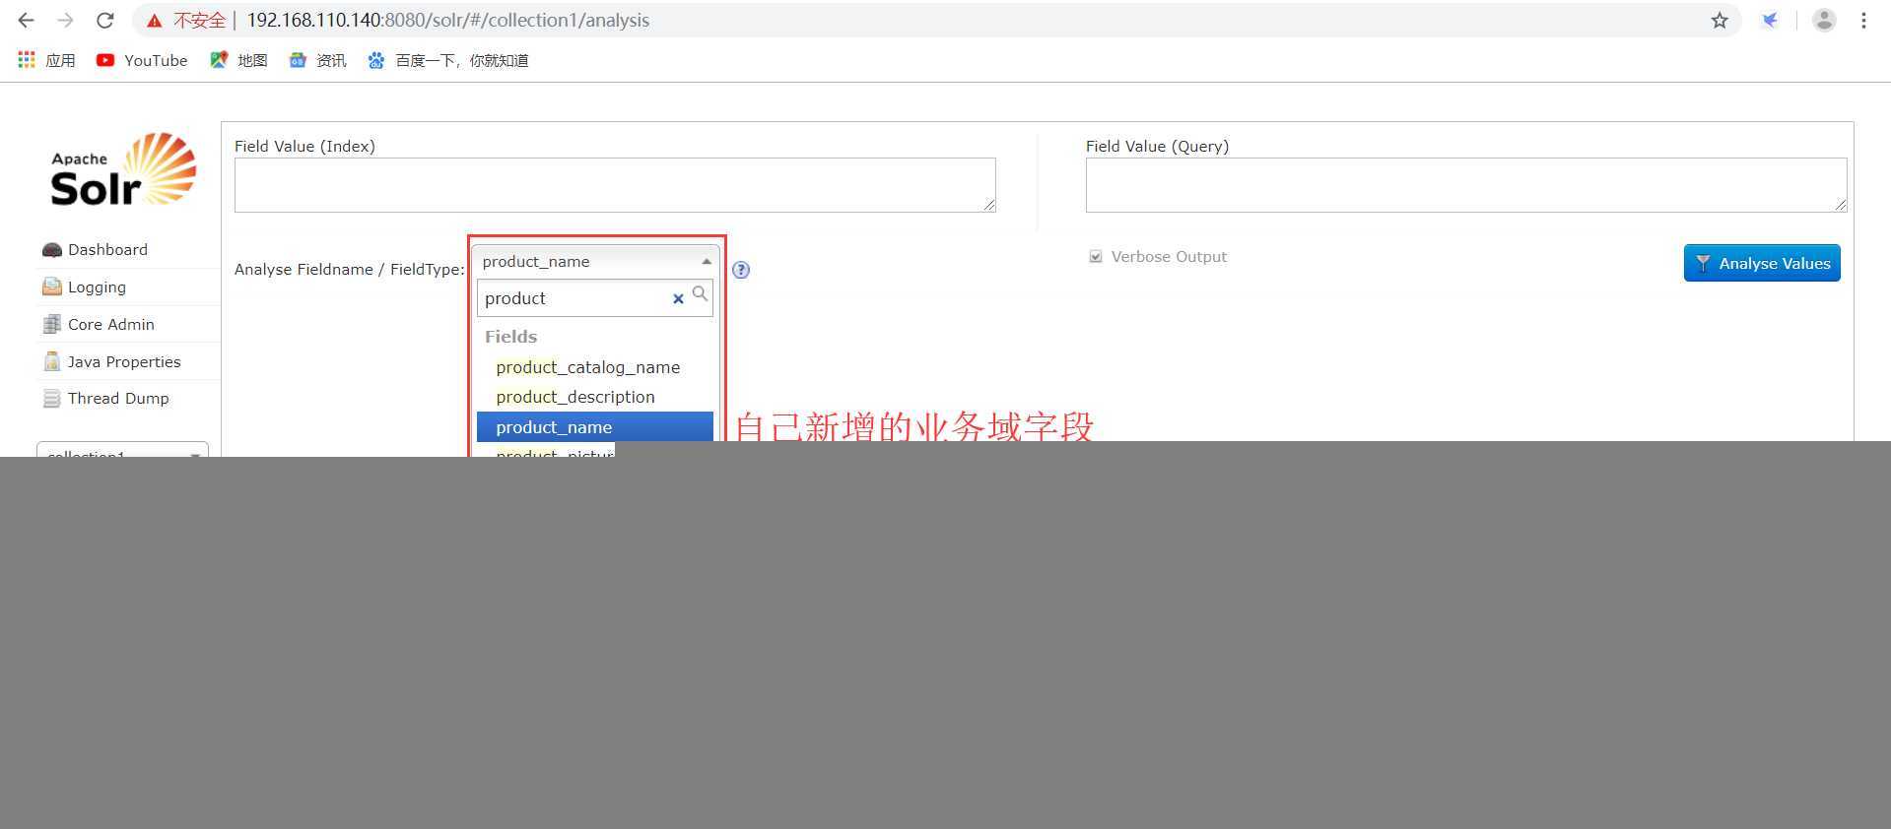Click the not-secure warning icon
Image resolution: width=1891 pixels, height=829 pixels.
(x=154, y=21)
